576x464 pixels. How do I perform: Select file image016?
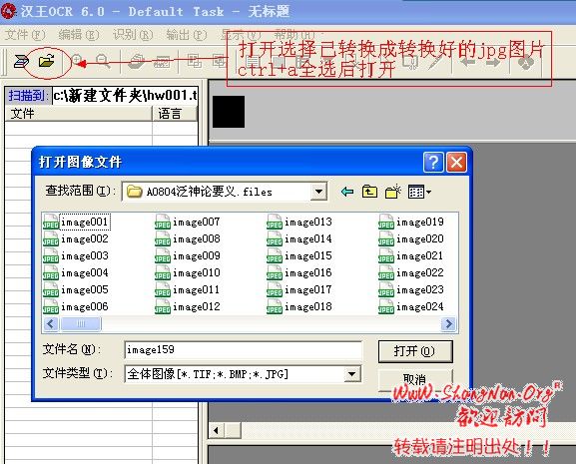click(299, 272)
